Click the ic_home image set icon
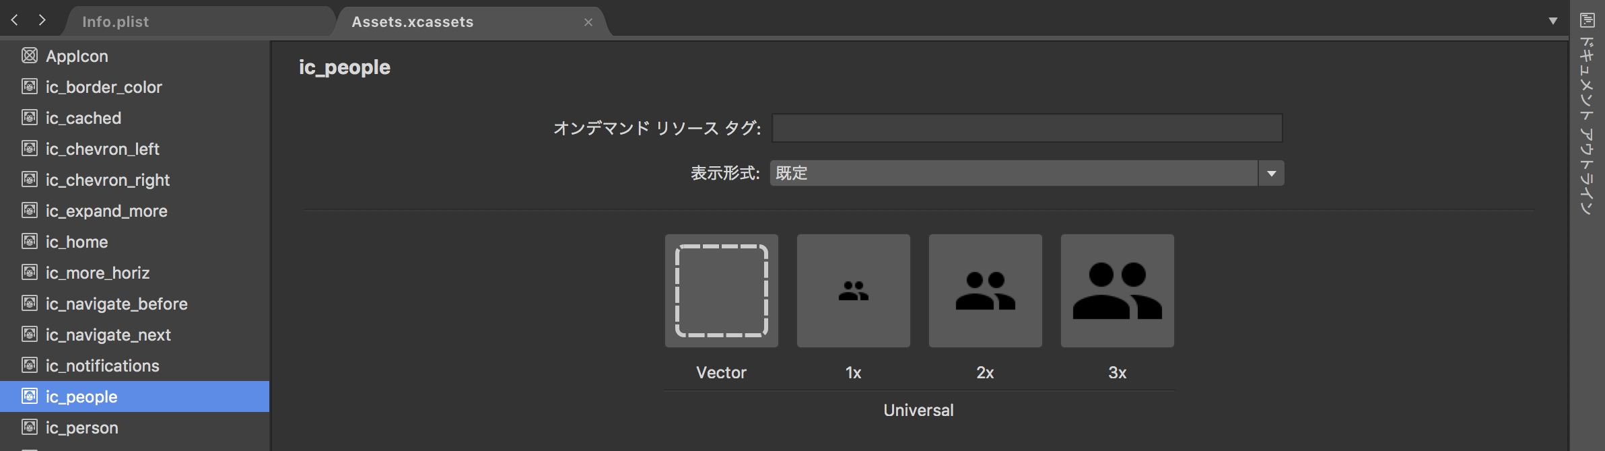Screen dimensions: 1605x451 tap(30, 241)
